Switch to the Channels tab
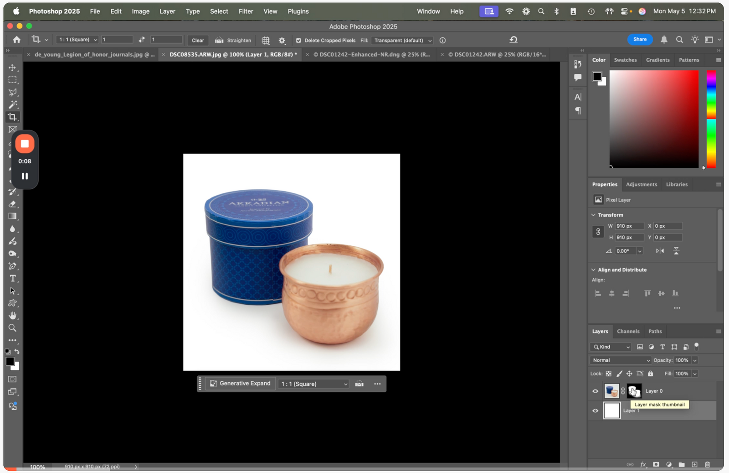The width and height of the screenshot is (729, 473). pos(628,331)
